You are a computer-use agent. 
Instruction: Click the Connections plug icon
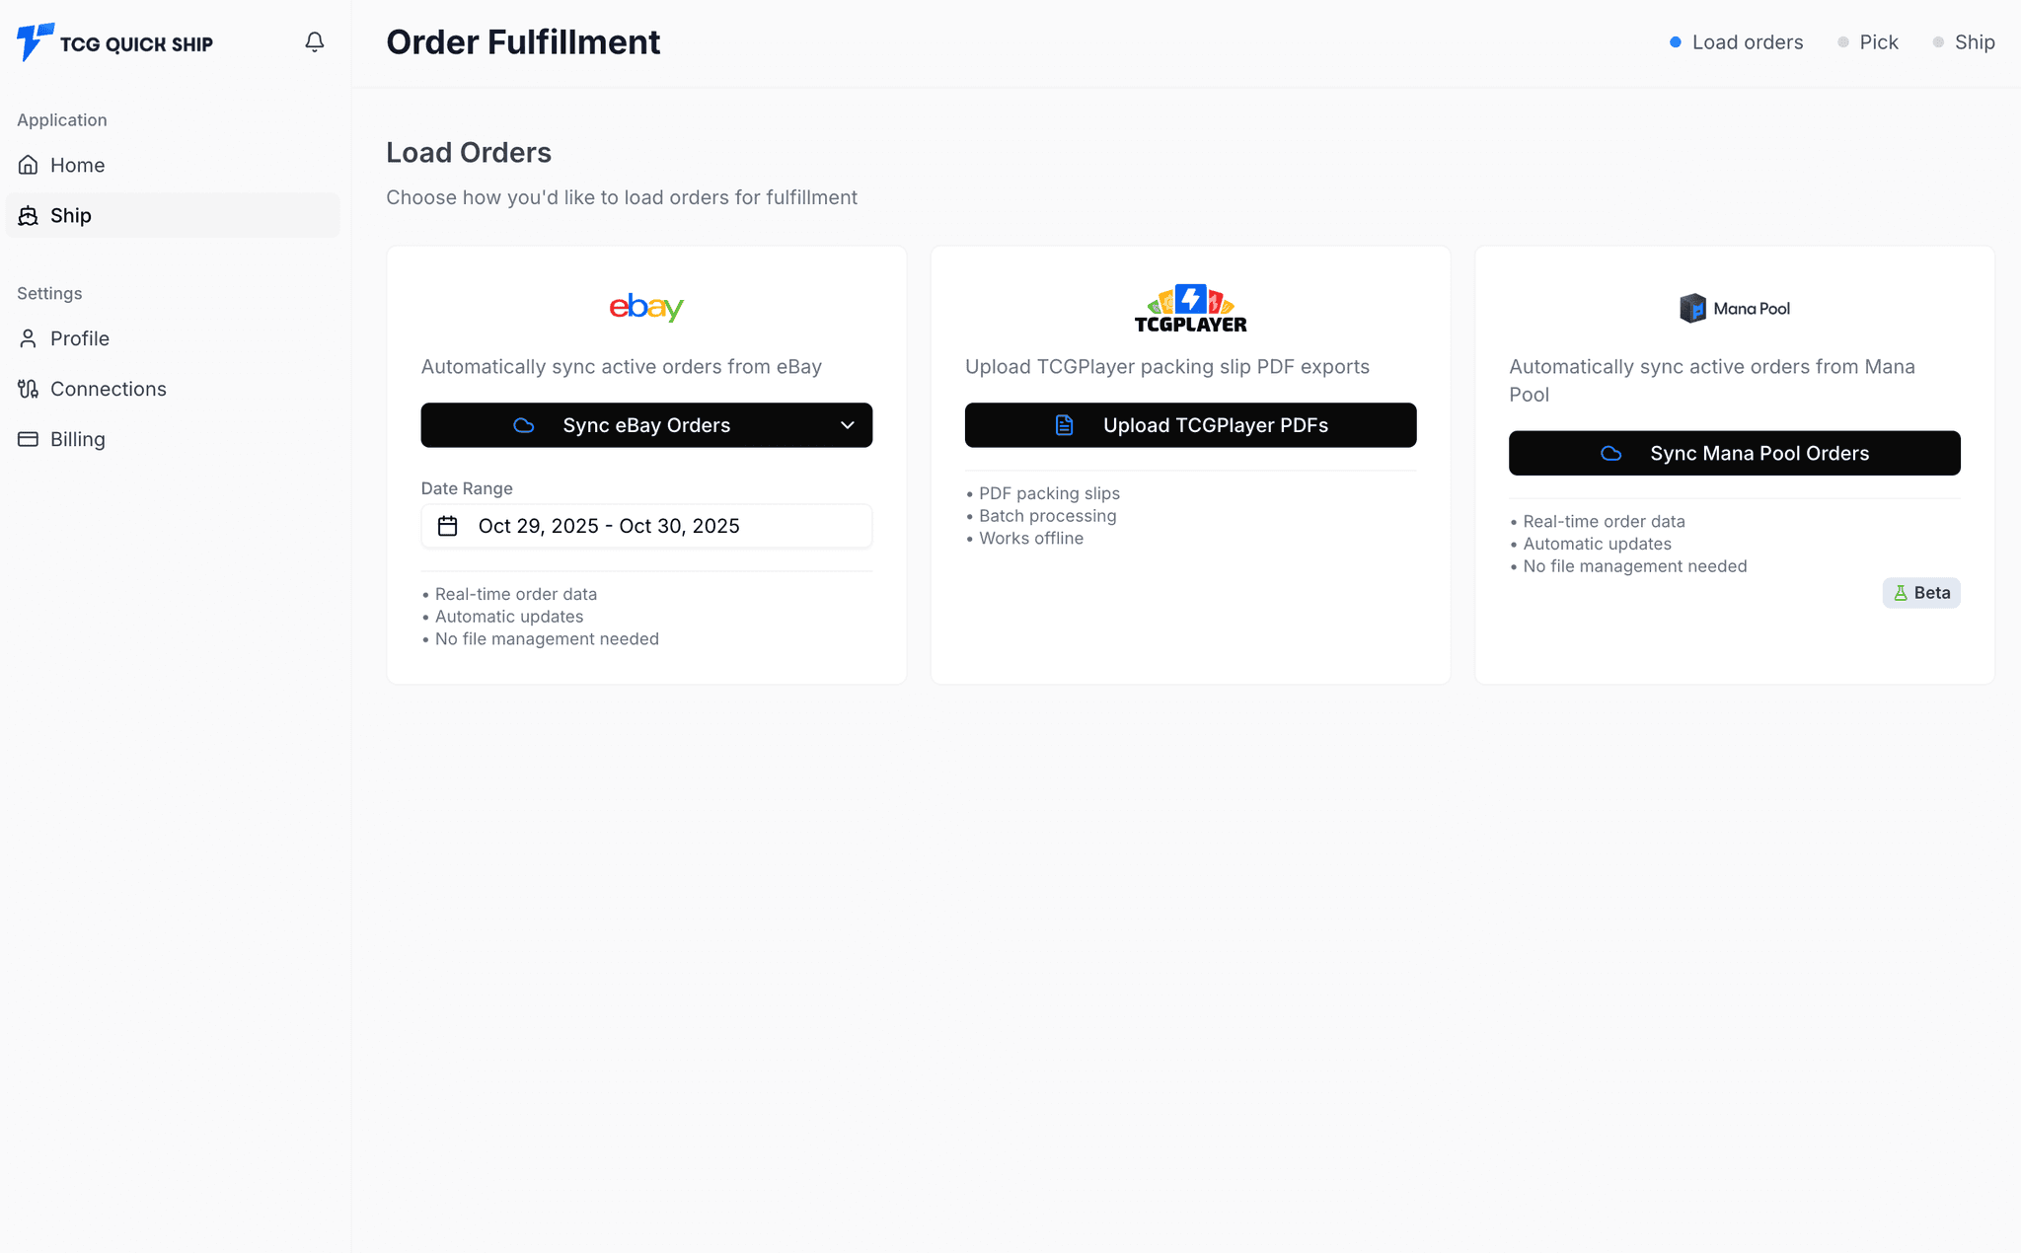(28, 389)
